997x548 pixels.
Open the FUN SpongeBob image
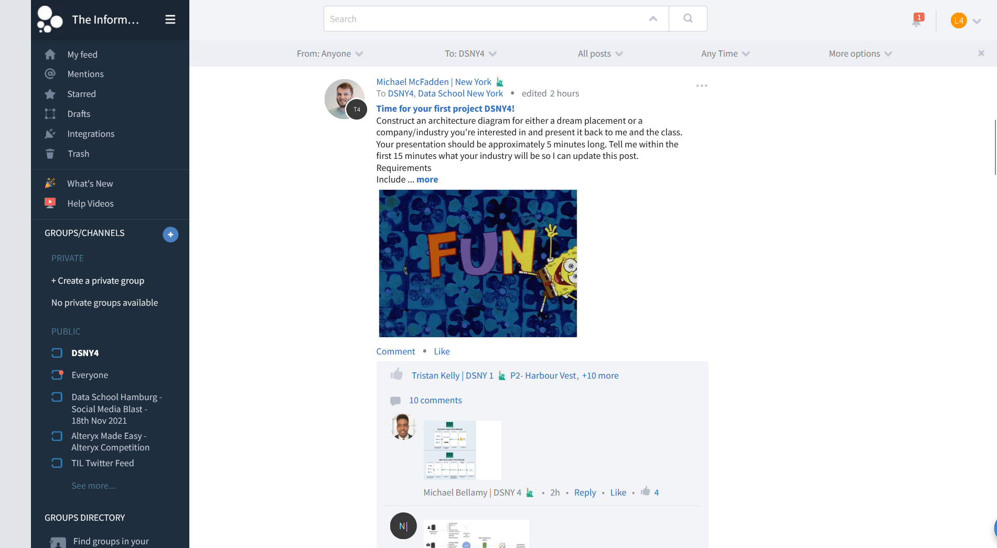click(478, 263)
